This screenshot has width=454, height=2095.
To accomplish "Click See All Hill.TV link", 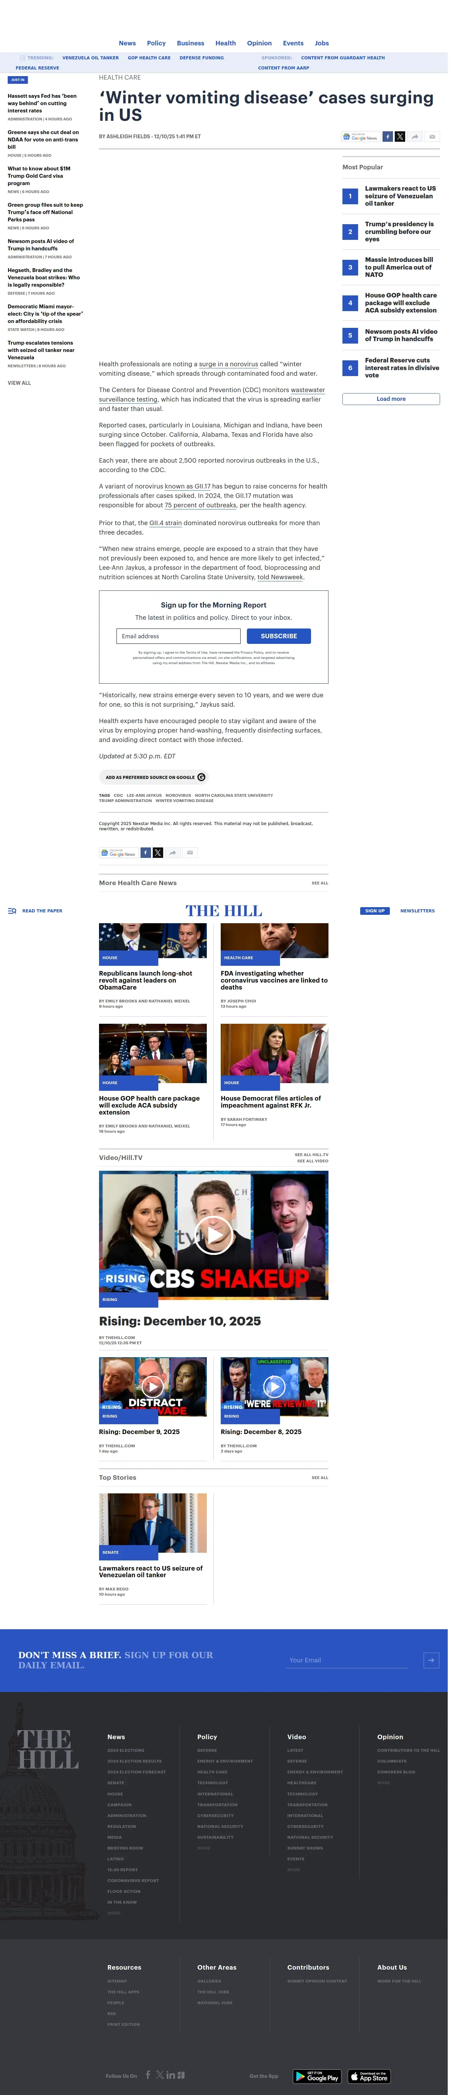I will click(x=312, y=1155).
